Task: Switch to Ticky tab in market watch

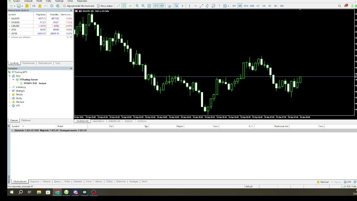Action: (x=58, y=63)
